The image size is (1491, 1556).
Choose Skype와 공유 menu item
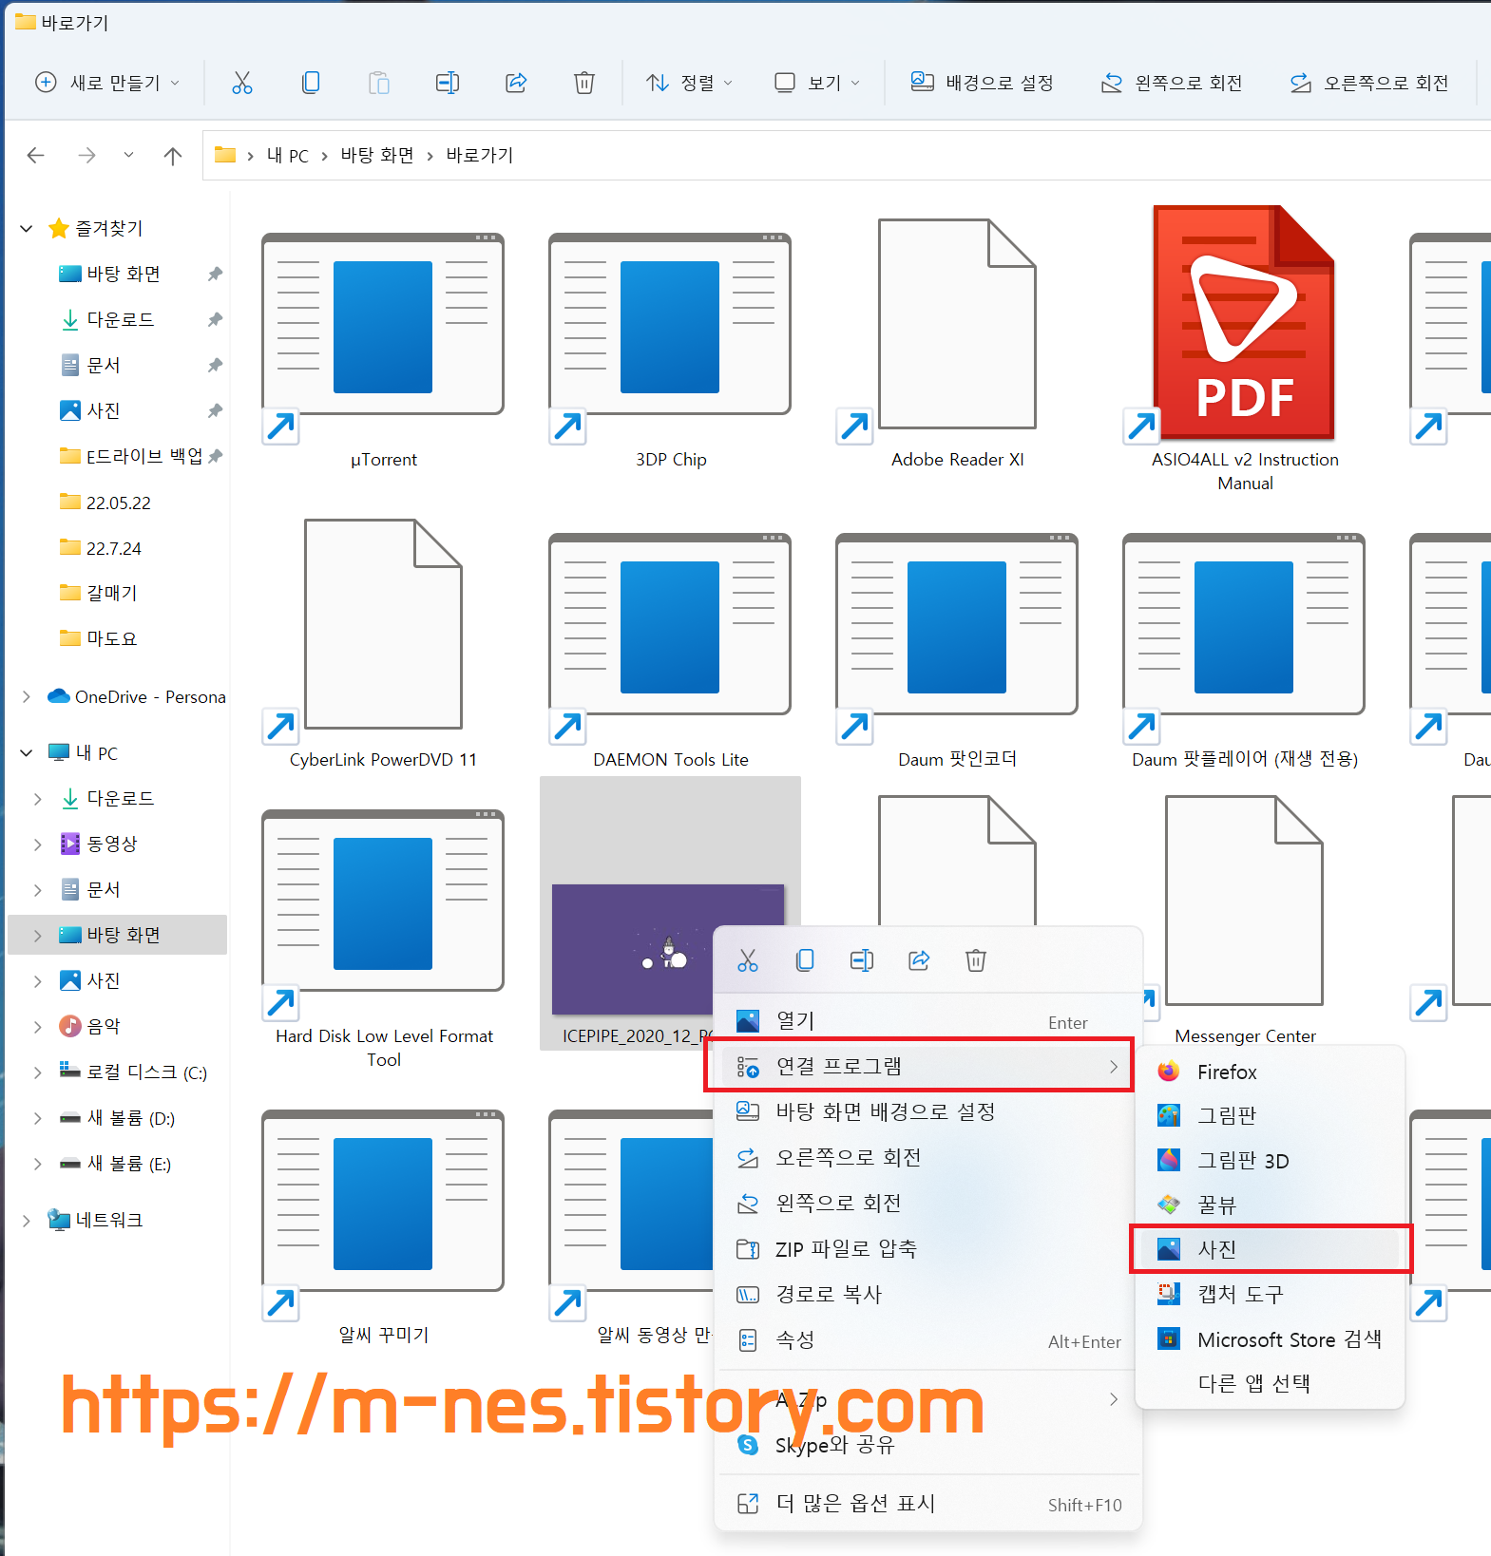pyautogui.click(x=927, y=1445)
